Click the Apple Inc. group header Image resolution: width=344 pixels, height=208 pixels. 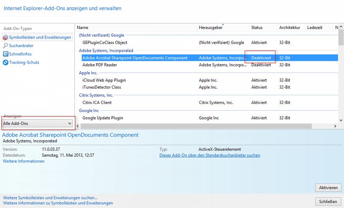[88, 73]
